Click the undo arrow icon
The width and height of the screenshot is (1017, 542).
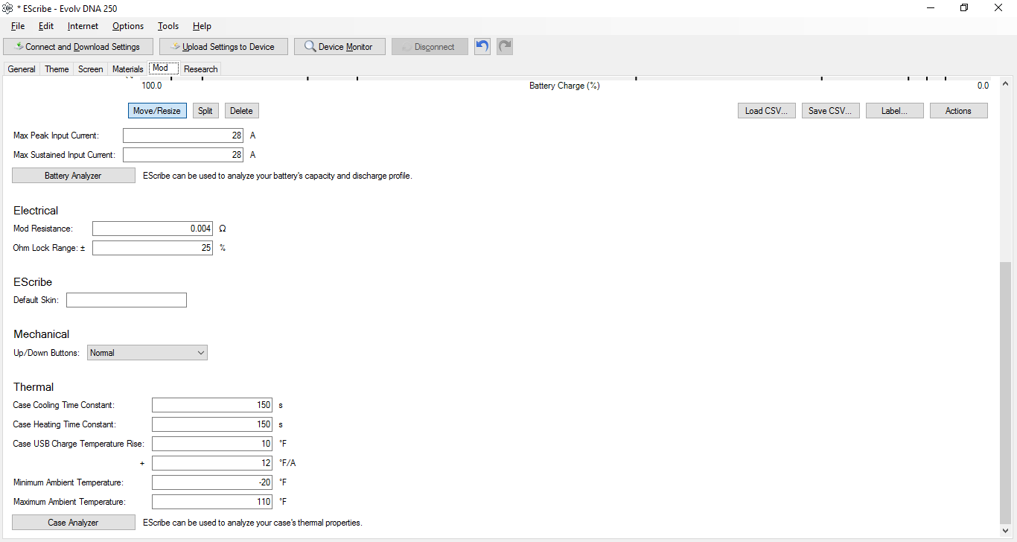click(x=482, y=47)
